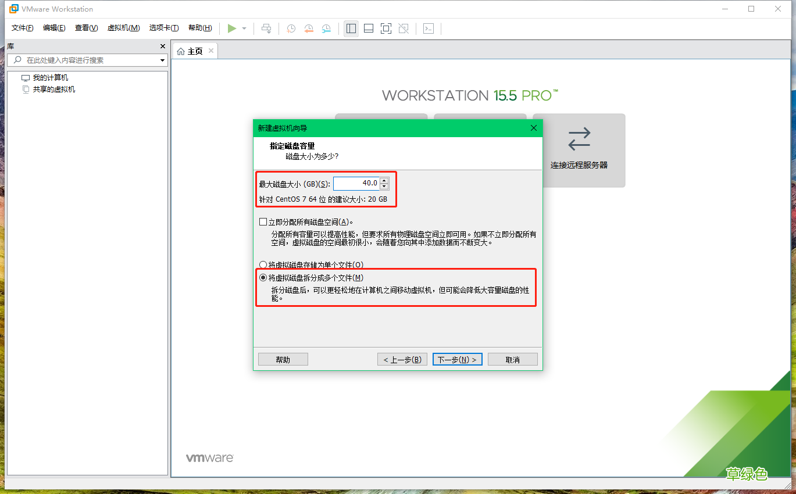796x494 pixels.
Task: Open the Snapshot Manager icon
Action: (x=326, y=28)
